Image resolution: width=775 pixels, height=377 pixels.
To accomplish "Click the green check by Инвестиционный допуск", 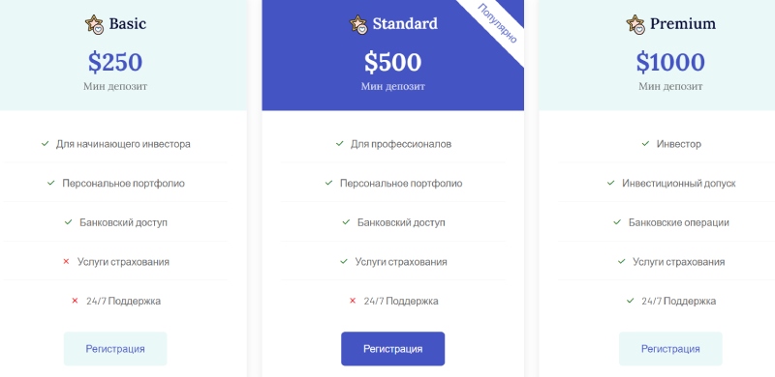I will (611, 183).
